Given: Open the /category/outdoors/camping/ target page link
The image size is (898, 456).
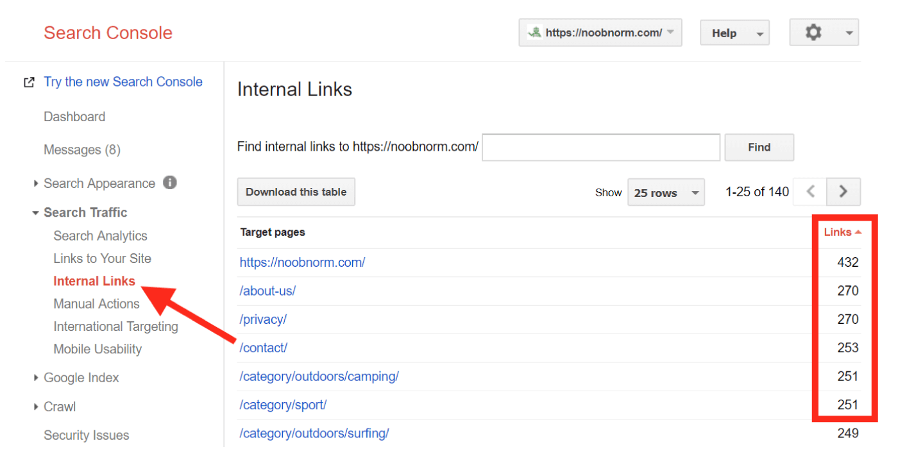Looking at the screenshot, I should [x=319, y=376].
